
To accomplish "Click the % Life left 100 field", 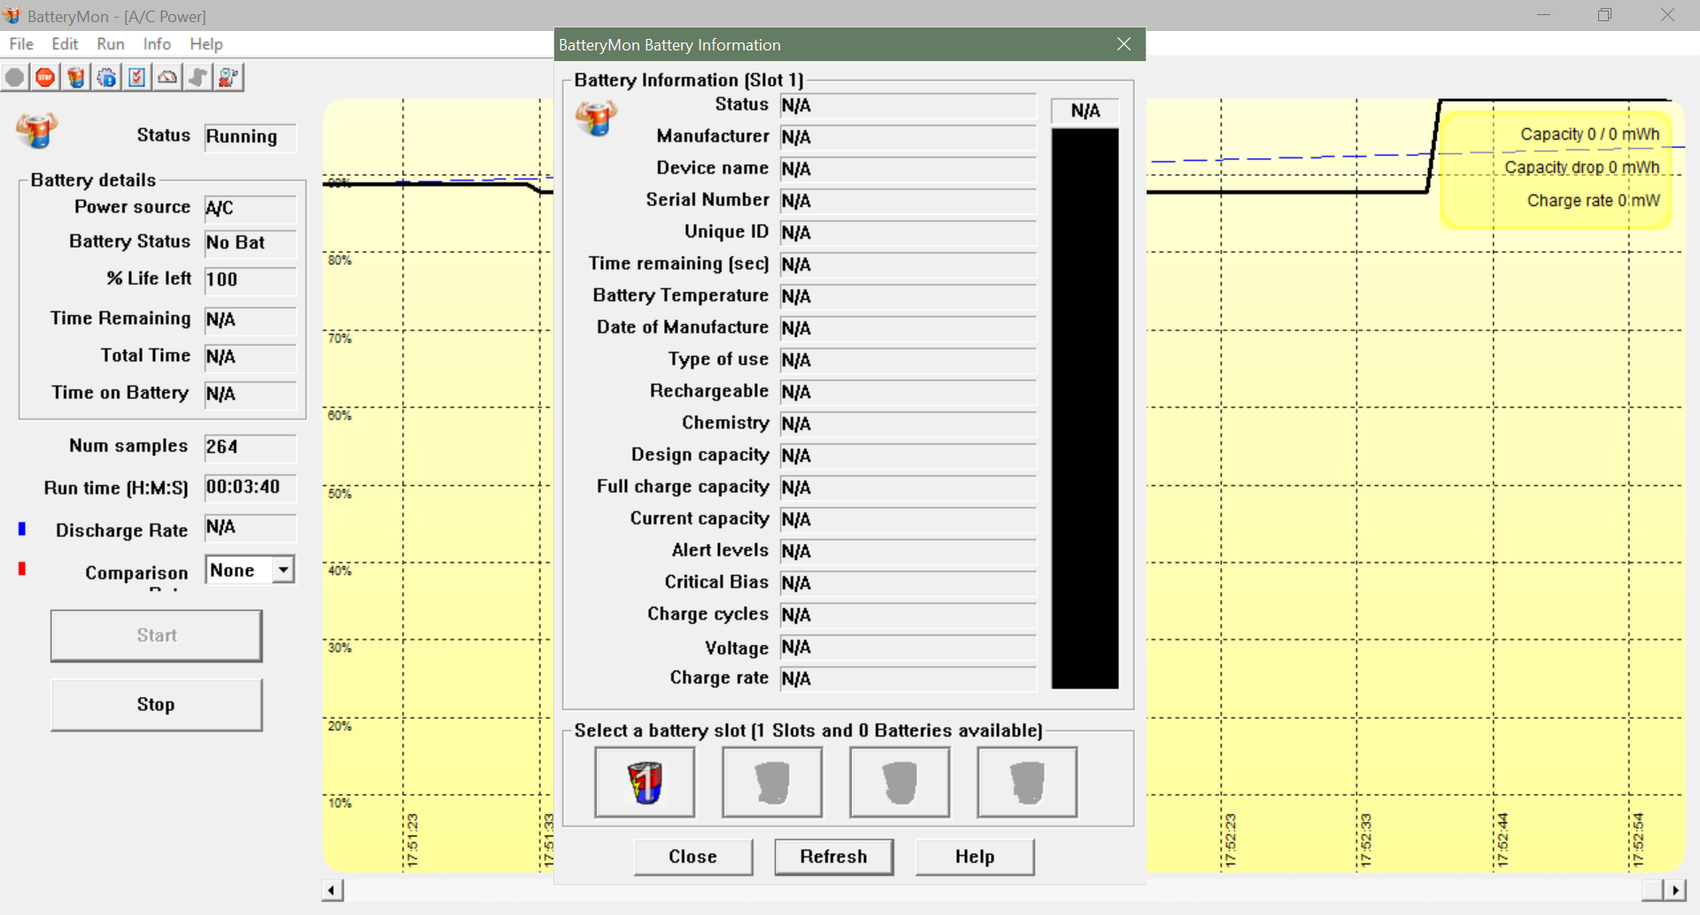I will pos(251,281).
